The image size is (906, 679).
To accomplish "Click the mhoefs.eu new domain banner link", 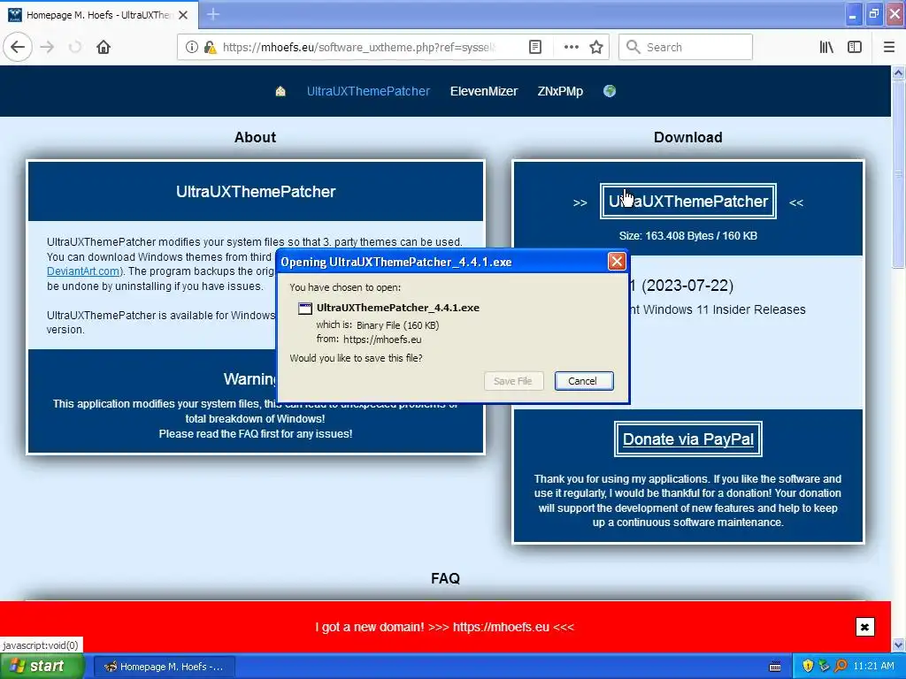I will [501, 627].
